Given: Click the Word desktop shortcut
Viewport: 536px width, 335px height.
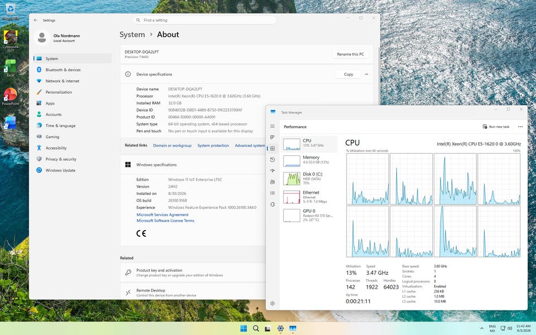Looking at the screenshot, I should (x=10, y=125).
